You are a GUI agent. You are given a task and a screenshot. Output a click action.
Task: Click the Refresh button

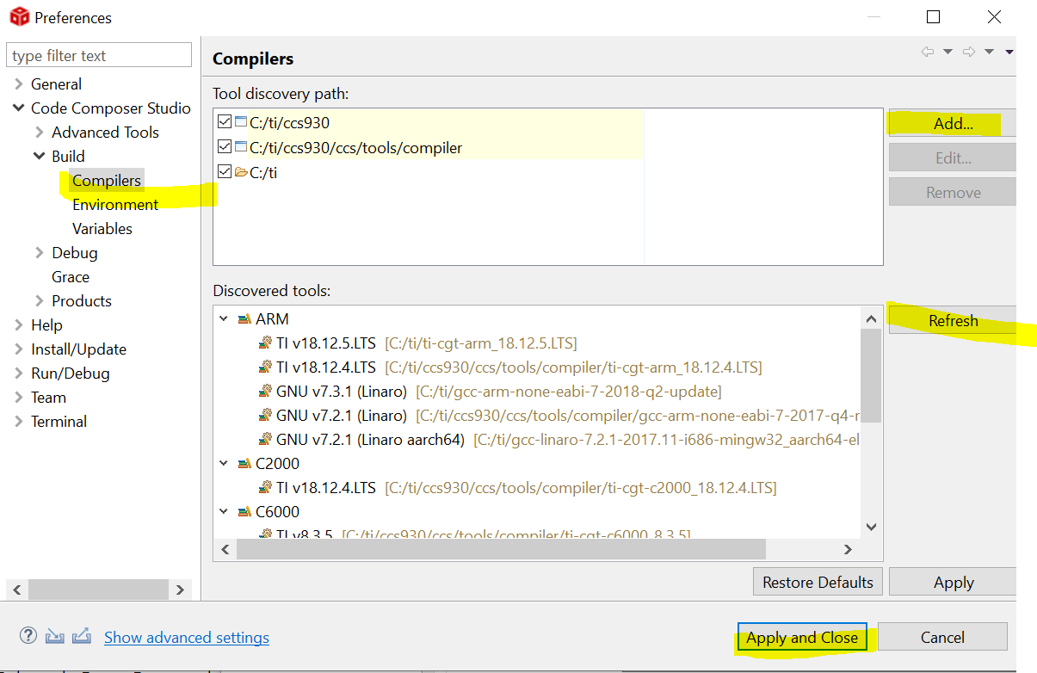tap(953, 321)
